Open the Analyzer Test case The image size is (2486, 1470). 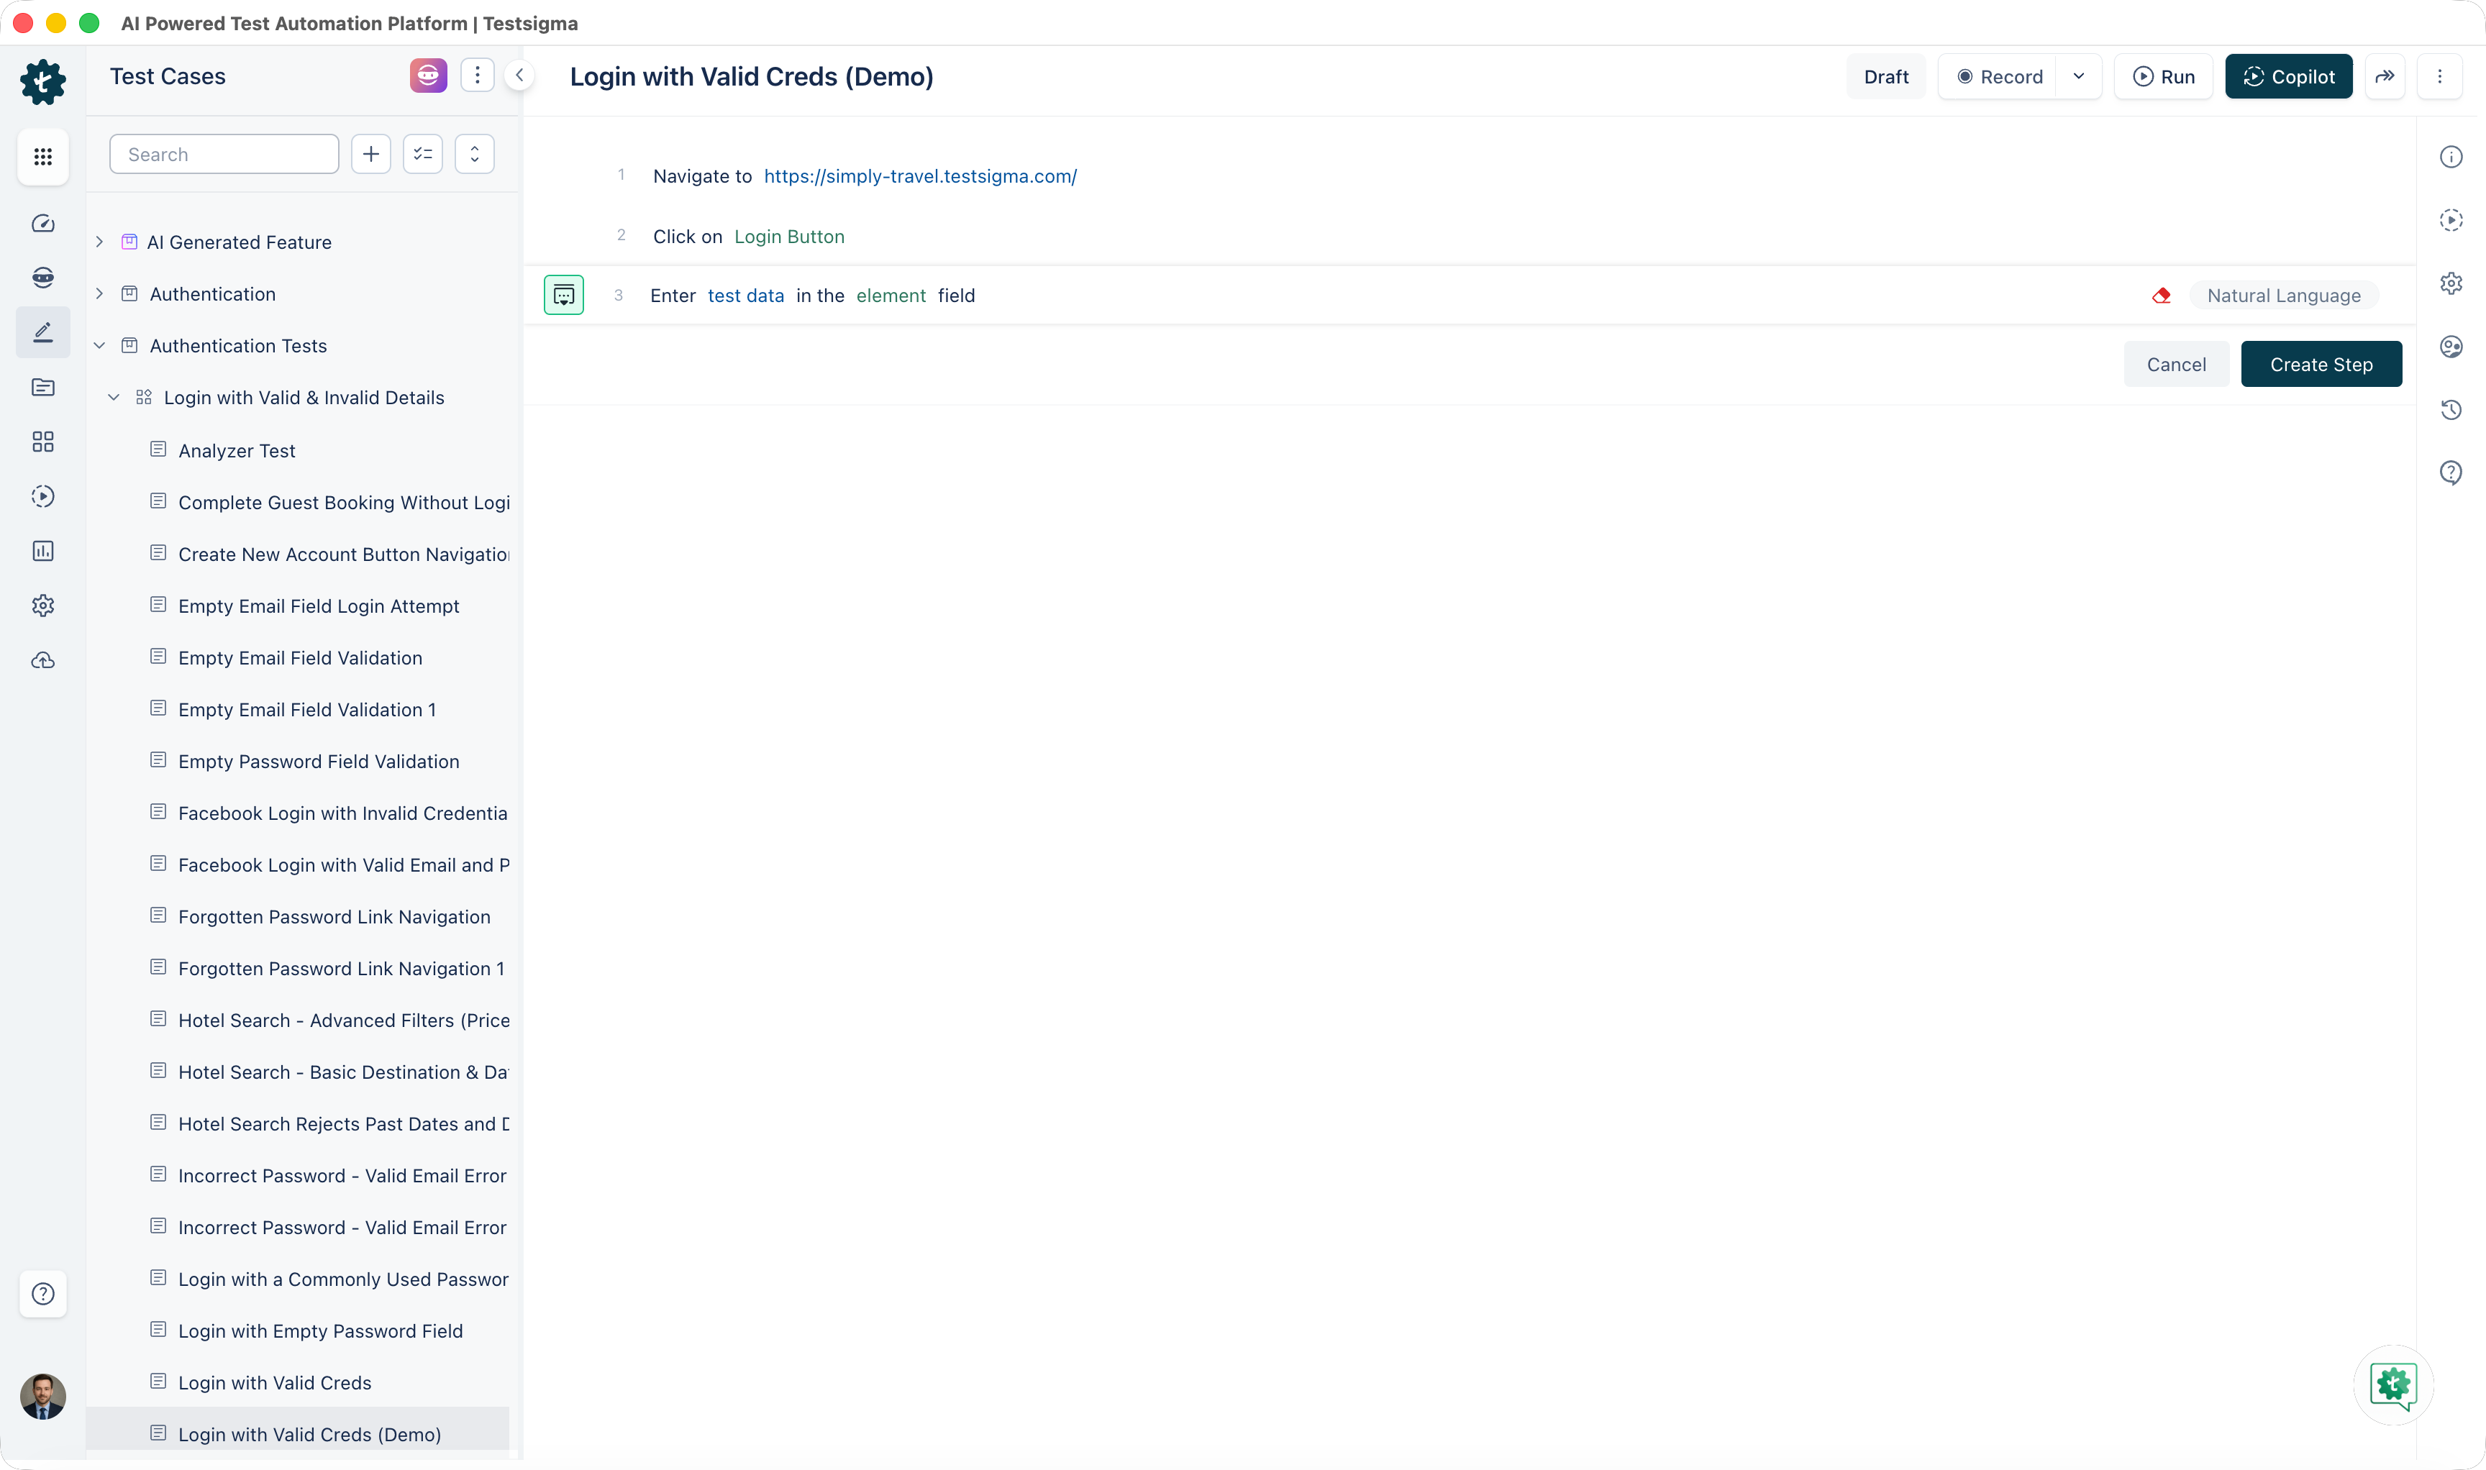[x=237, y=451]
